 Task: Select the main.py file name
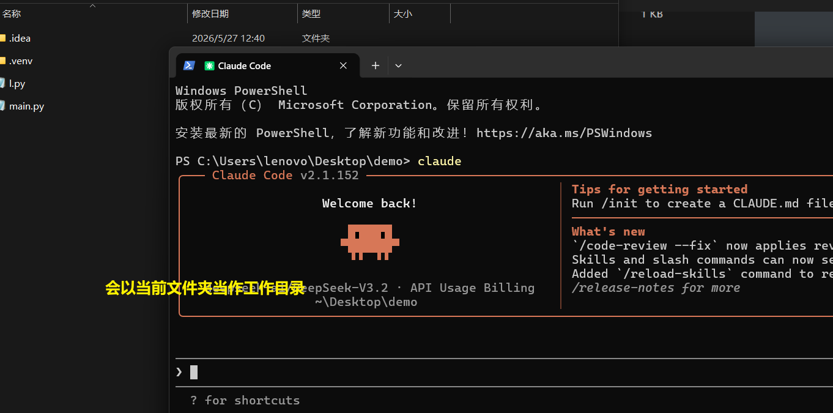point(26,106)
